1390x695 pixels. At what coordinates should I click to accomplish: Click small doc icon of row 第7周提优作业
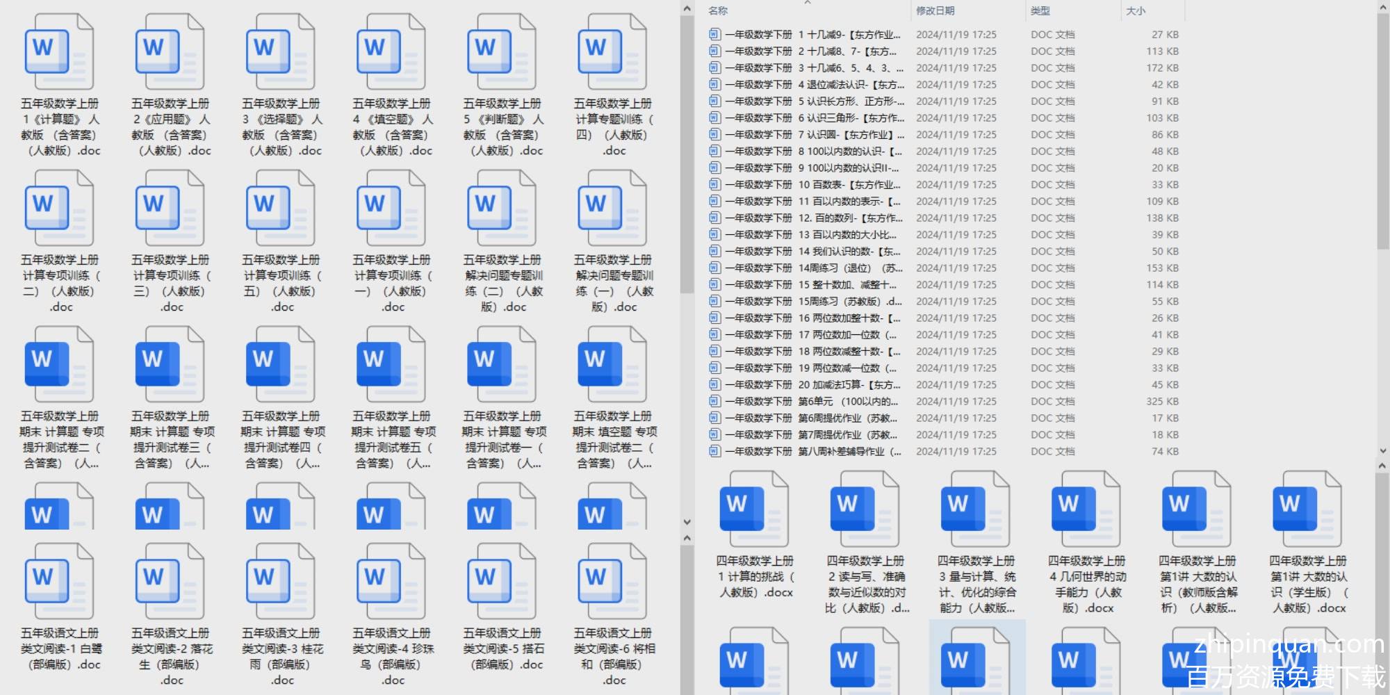click(714, 434)
